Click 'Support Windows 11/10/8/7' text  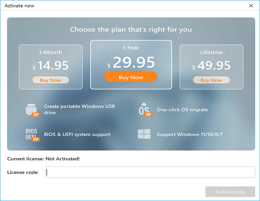[x=190, y=134]
